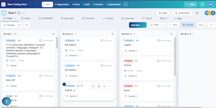Click Bucket column vertical scrollbar

[x=57, y=43]
